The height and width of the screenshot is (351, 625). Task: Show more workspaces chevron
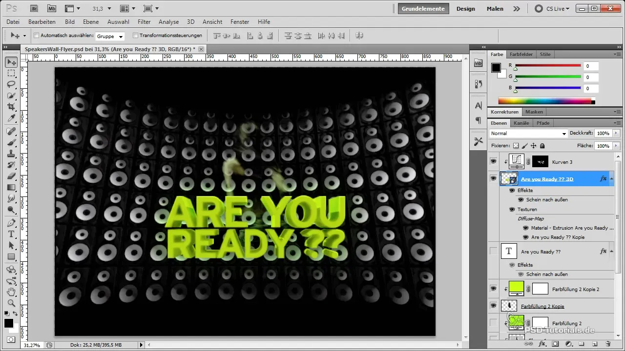(517, 9)
